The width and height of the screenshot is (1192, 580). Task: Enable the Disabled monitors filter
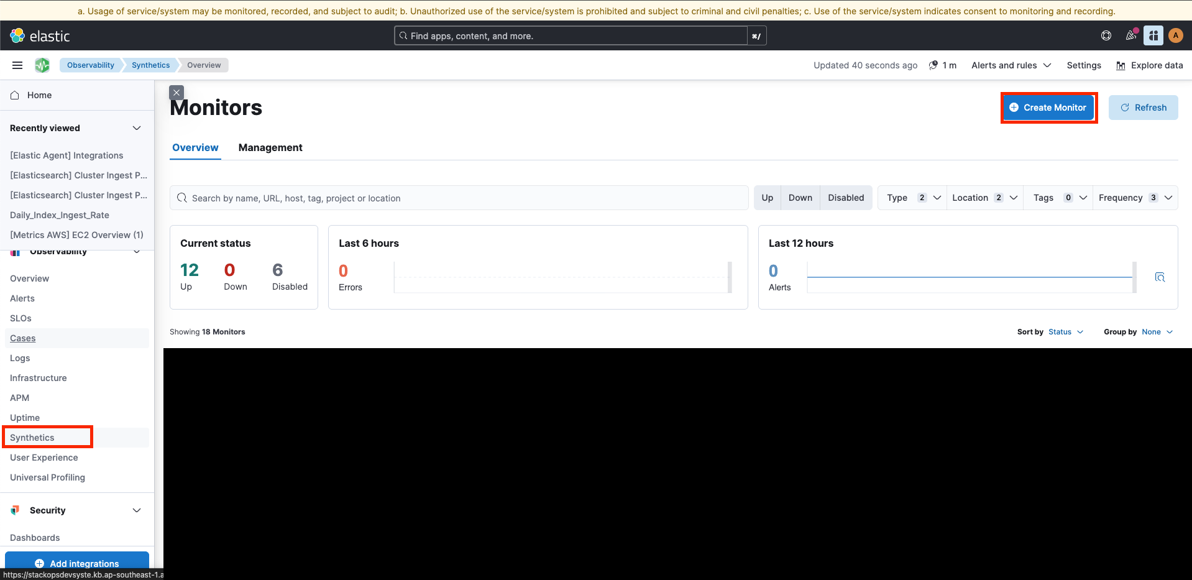[845, 197]
